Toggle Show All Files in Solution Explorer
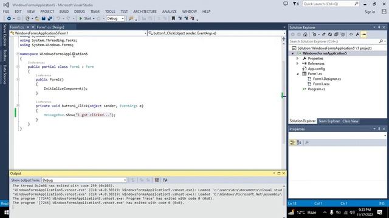This screenshot has height=218, width=389. pos(343,35)
